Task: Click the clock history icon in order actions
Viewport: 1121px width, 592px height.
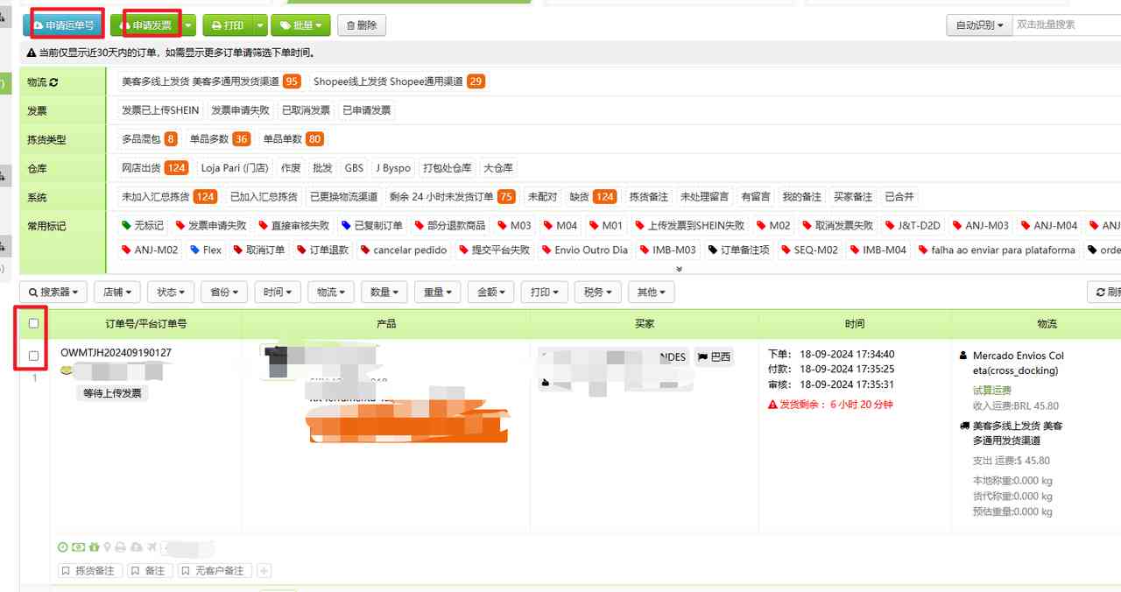Action: pyautogui.click(x=62, y=547)
